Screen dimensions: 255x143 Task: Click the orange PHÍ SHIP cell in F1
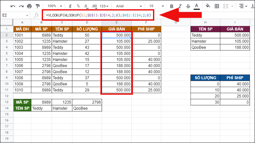point(146,29)
